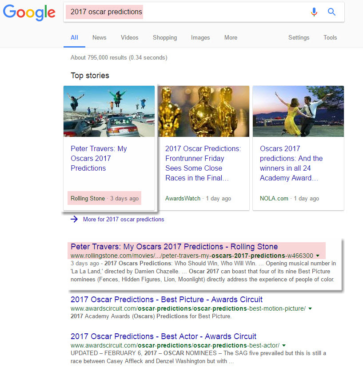
Task: Switch to the News tab
Action: pyautogui.click(x=99, y=37)
